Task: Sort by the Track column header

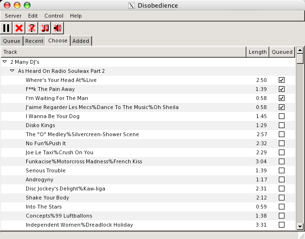Action: tap(123, 52)
